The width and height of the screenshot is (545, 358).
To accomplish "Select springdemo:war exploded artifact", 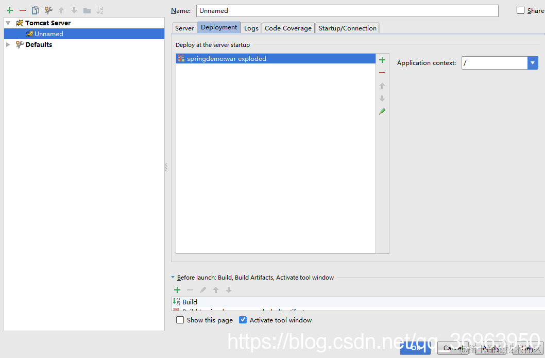I will point(276,58).
